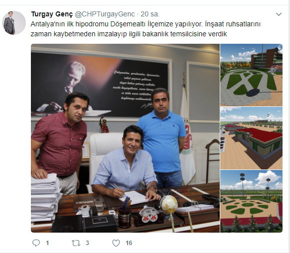Open the Turgay Genç display name link

point(52,14)
